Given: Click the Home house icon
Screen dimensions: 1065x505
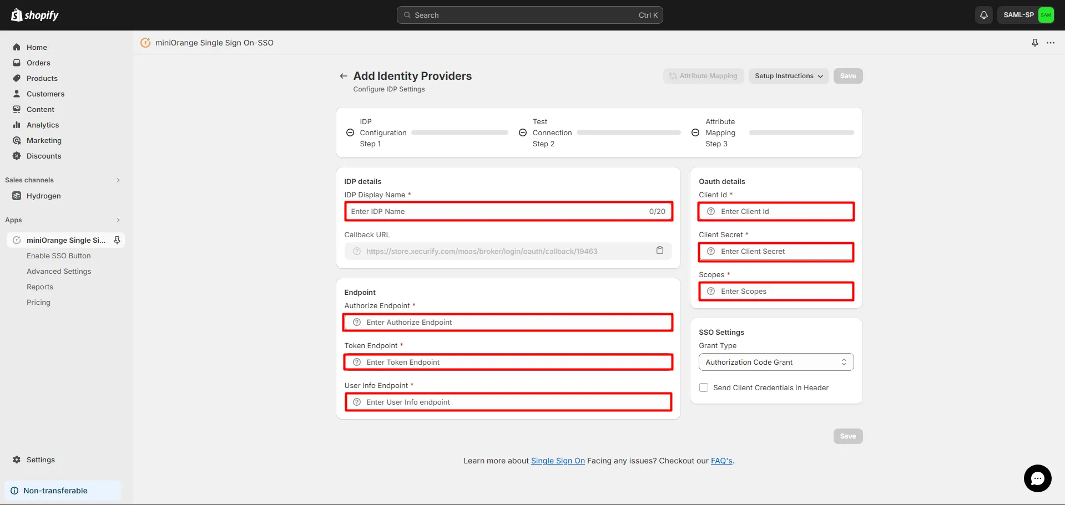Looking at the screenshot, I should [17, 47].
